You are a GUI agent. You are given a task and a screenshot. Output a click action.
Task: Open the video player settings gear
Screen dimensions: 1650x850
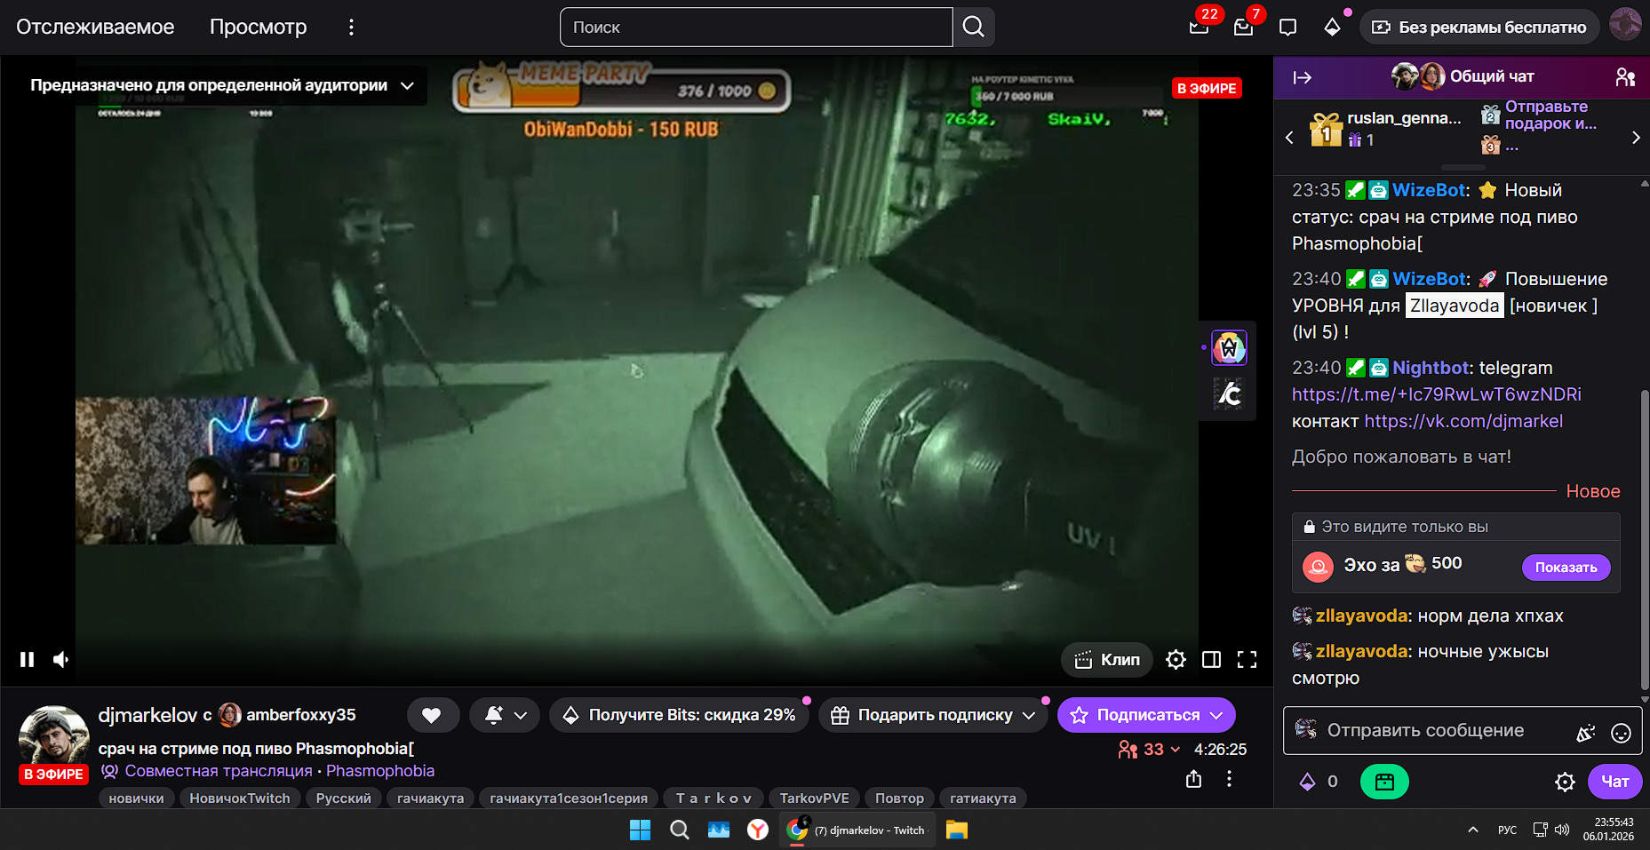pos(1176,659)
